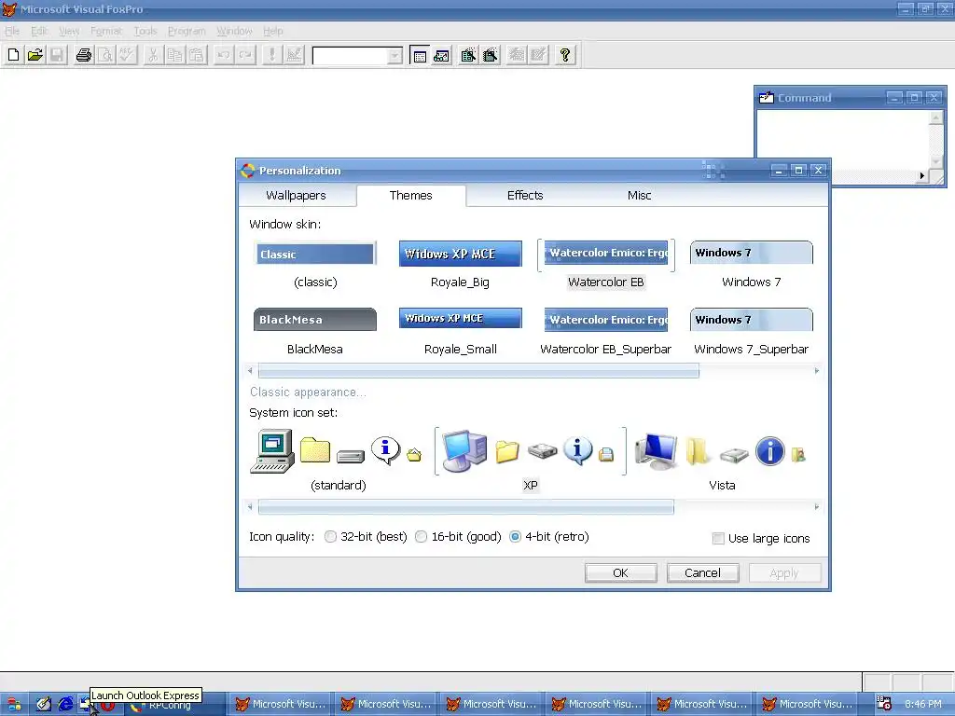The image size is (955, 716).
Task: Click the first quick launch icon after Start
Action: 43,705
